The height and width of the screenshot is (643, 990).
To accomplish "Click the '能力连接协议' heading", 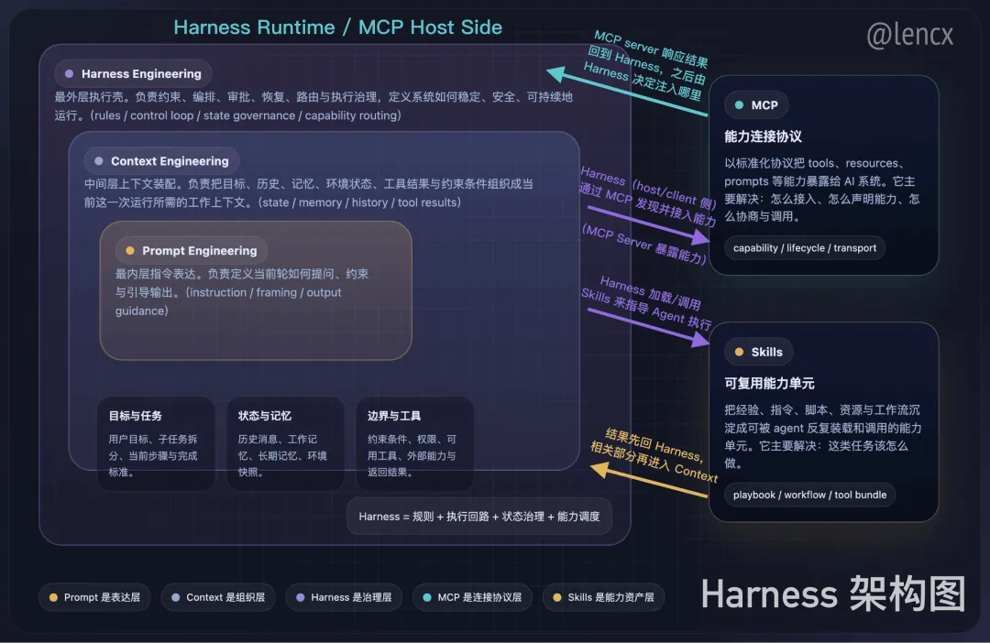I will (763, 136).
